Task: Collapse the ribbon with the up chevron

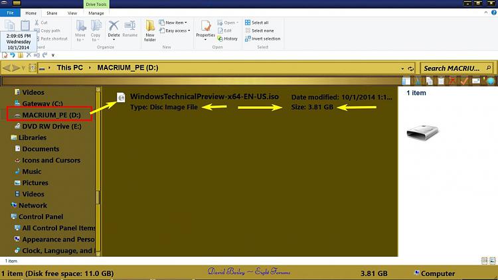Action: tap(486, 13)
